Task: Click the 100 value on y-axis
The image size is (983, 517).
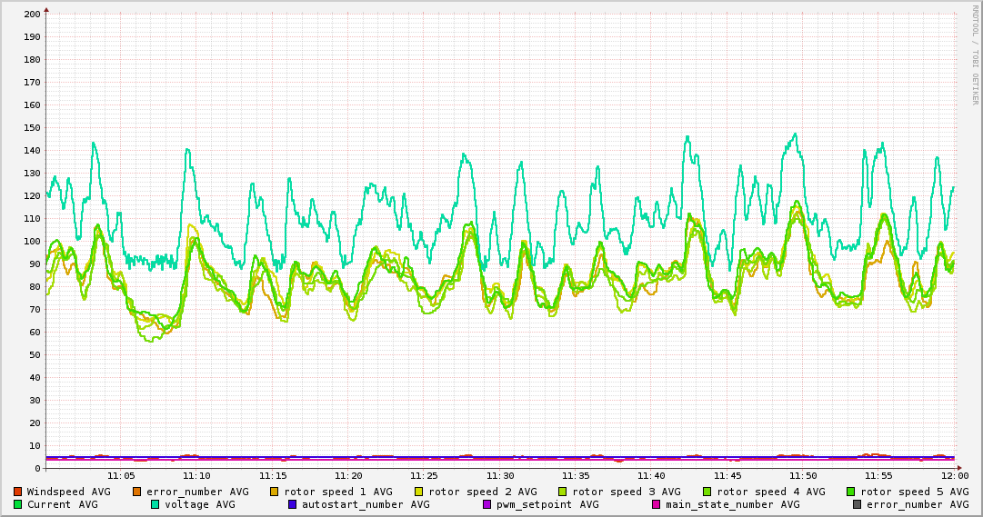Action: coord(32,242)
